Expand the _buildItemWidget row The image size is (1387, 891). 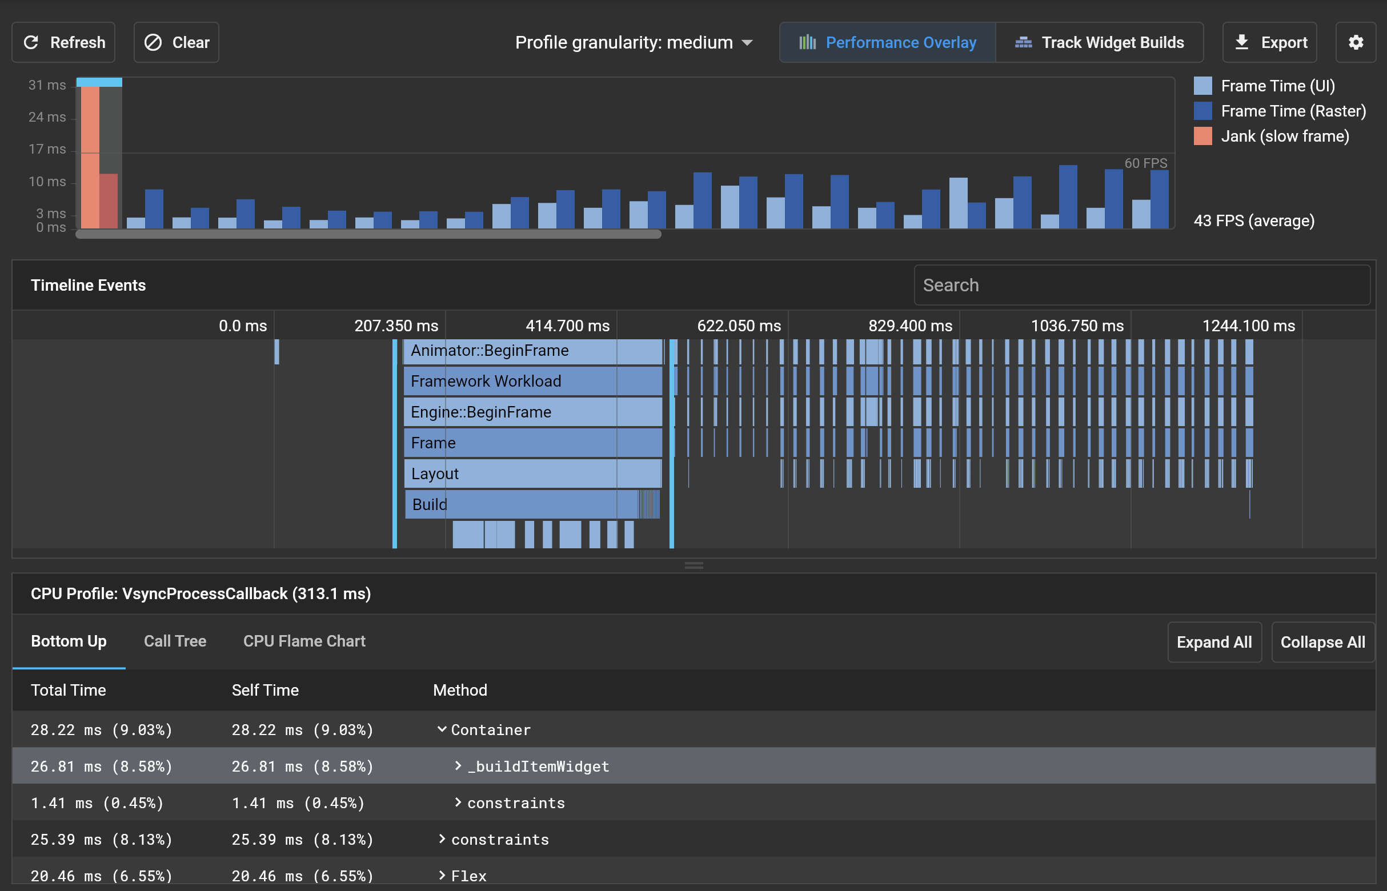point(458,765)
